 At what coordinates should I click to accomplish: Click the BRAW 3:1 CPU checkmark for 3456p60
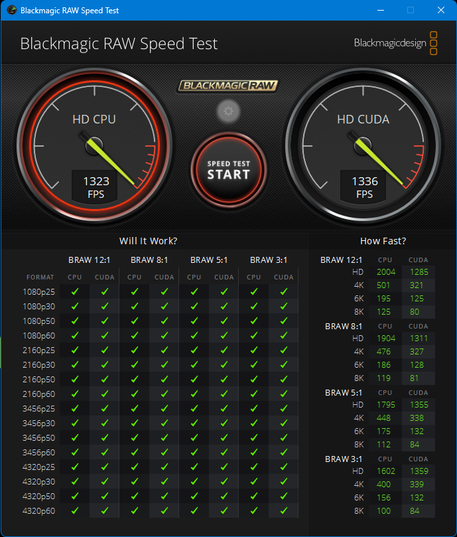(253, 453)
